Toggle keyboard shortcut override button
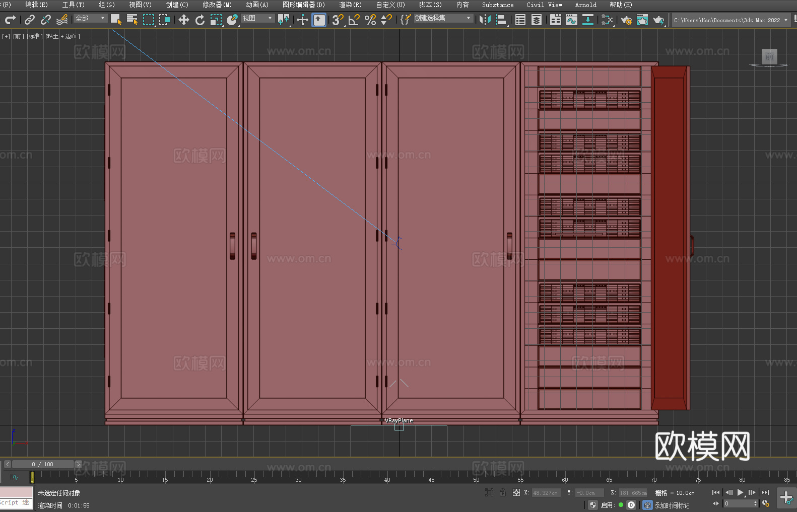The width and height of the screenshot is (797, 512). (319, 20)
